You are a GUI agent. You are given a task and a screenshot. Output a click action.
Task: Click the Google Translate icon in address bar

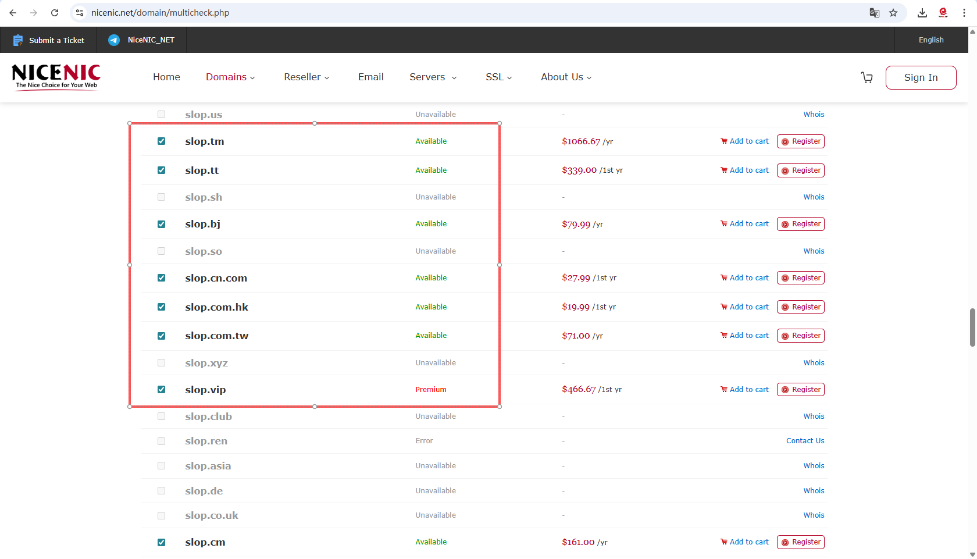pyautogui.click(x=874, y=12)
